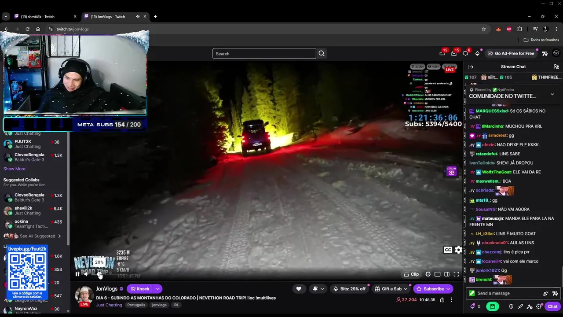Select the Português tag

pos(136,305)
